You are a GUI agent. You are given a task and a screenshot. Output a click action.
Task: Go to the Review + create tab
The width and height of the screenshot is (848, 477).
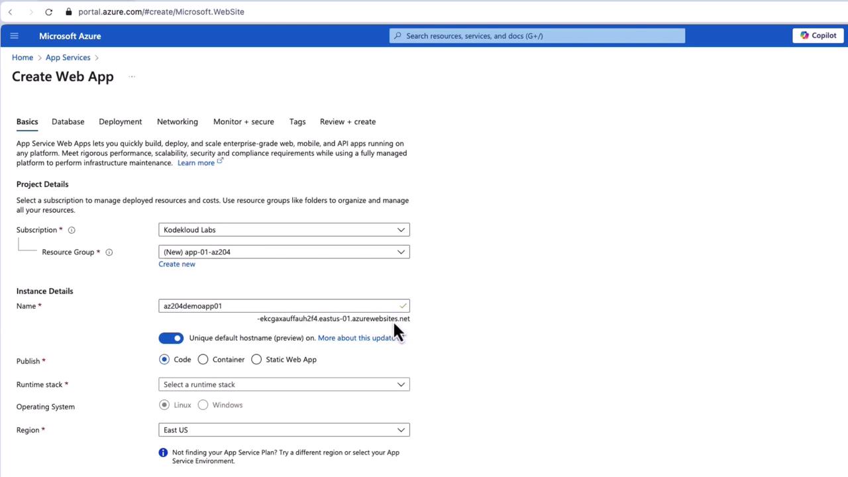tap(348, 122)
